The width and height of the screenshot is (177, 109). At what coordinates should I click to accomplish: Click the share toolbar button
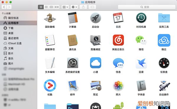(83, 7)
